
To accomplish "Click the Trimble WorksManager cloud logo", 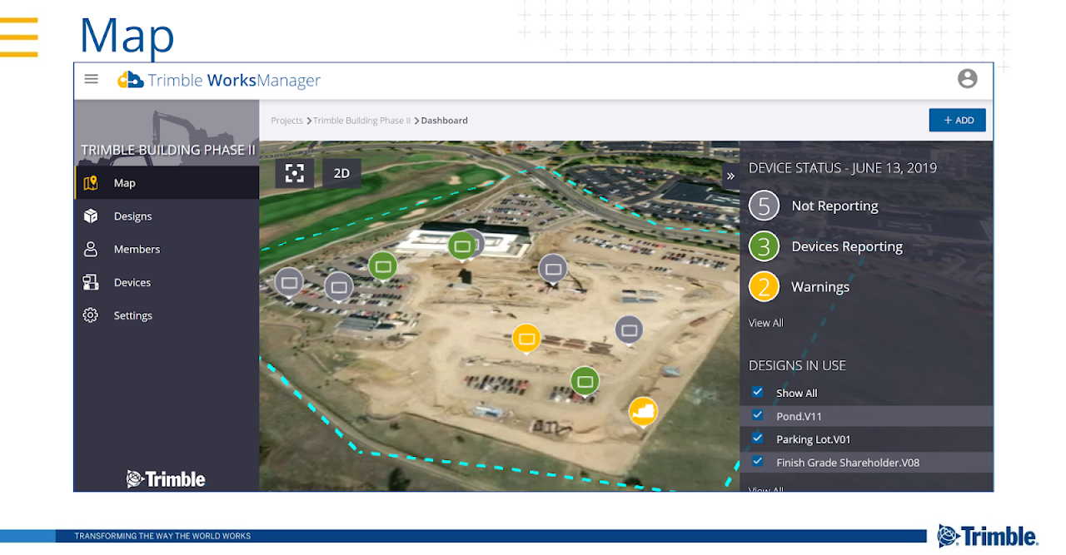I will tap(131, 80).
